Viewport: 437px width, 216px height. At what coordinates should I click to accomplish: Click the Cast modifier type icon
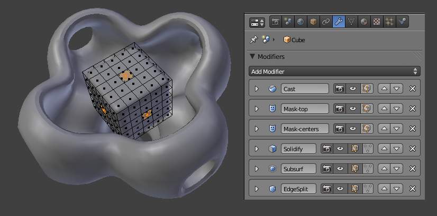tap(272, 89)
